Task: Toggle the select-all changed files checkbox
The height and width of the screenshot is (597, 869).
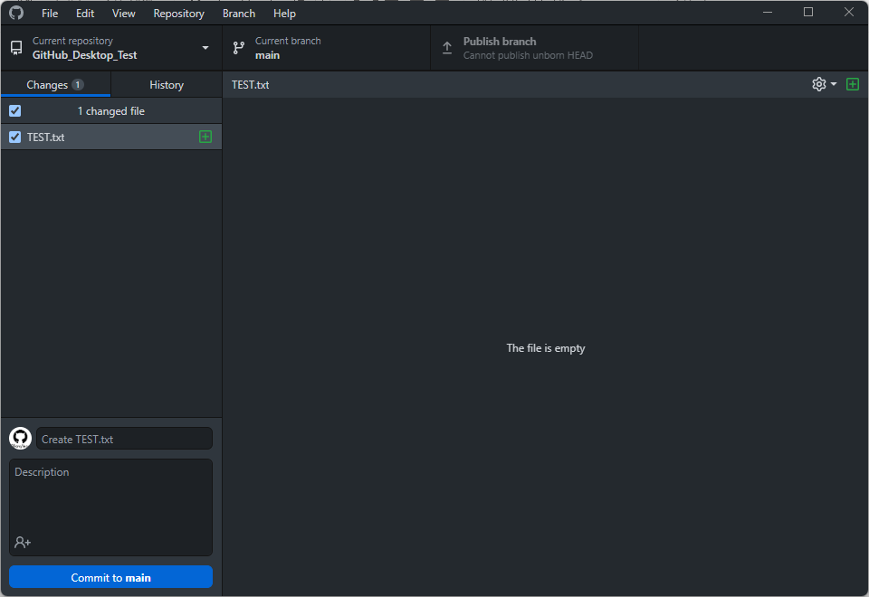Action: click(15, 110)
